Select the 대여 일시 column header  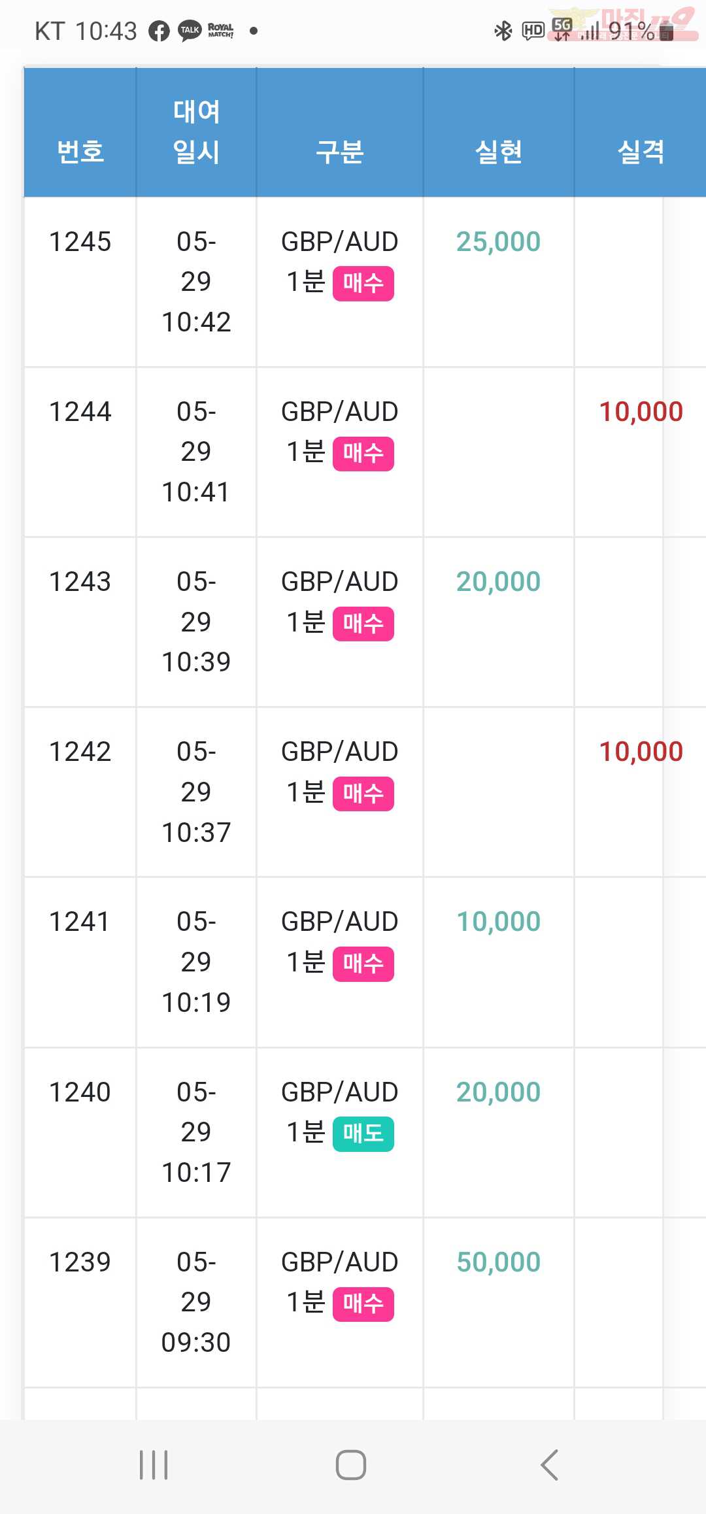196,131
